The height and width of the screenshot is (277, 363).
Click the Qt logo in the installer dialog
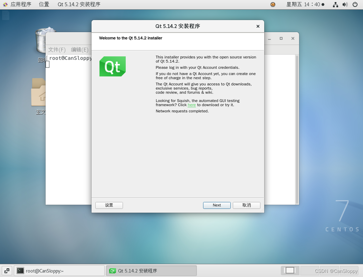[x=112, y=66]
